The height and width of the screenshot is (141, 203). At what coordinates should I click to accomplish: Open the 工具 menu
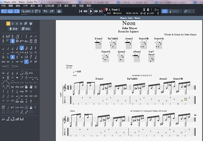[x=59, y=6]
